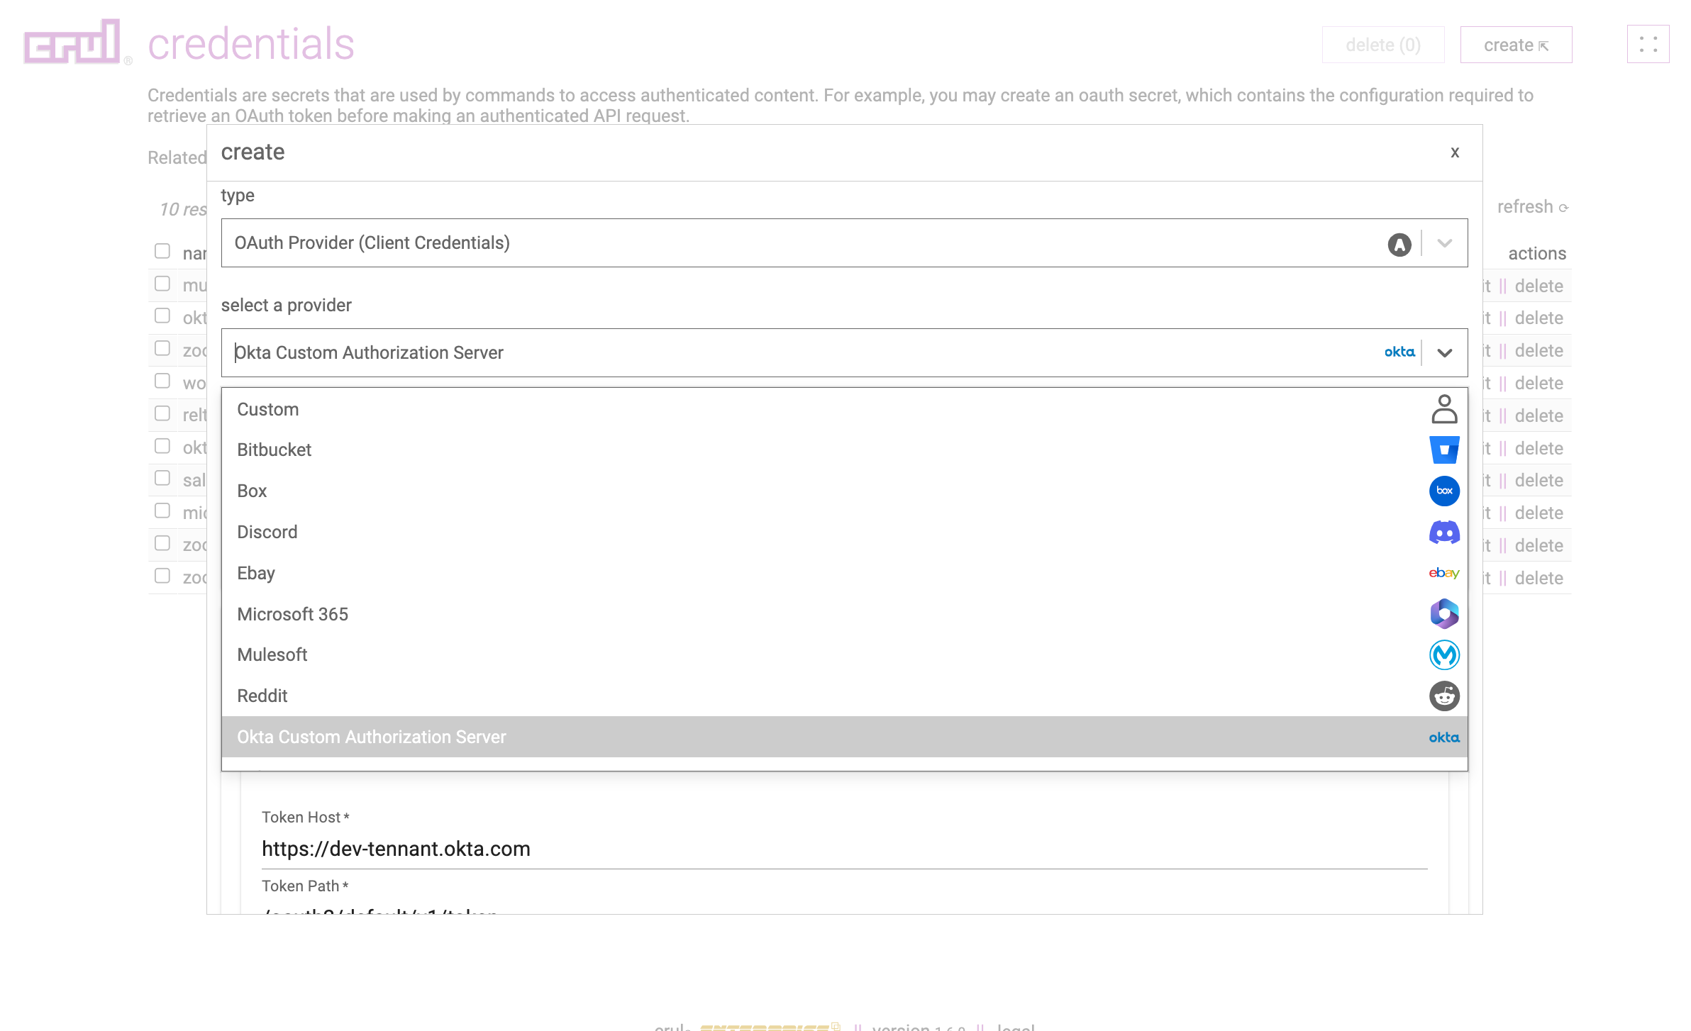Open the OAuth Provider (Client Credentials) type box
The height and width of the screenshot is (1031, 1691).
click(x=844, y=243)
